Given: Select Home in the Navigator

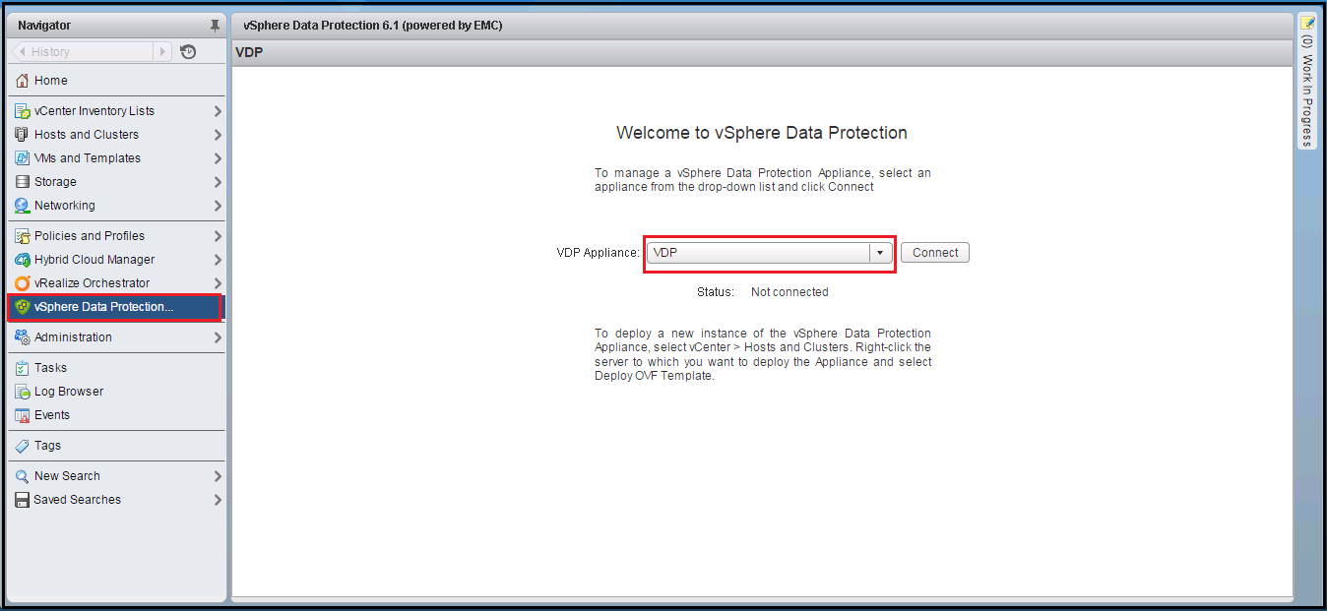Looking at the screenshot, I should tap(116, 81).
